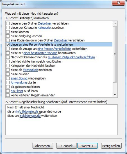
Task: Tick 'diese endgültig löschen' checkbox
Action: click(x=8, y=36)
